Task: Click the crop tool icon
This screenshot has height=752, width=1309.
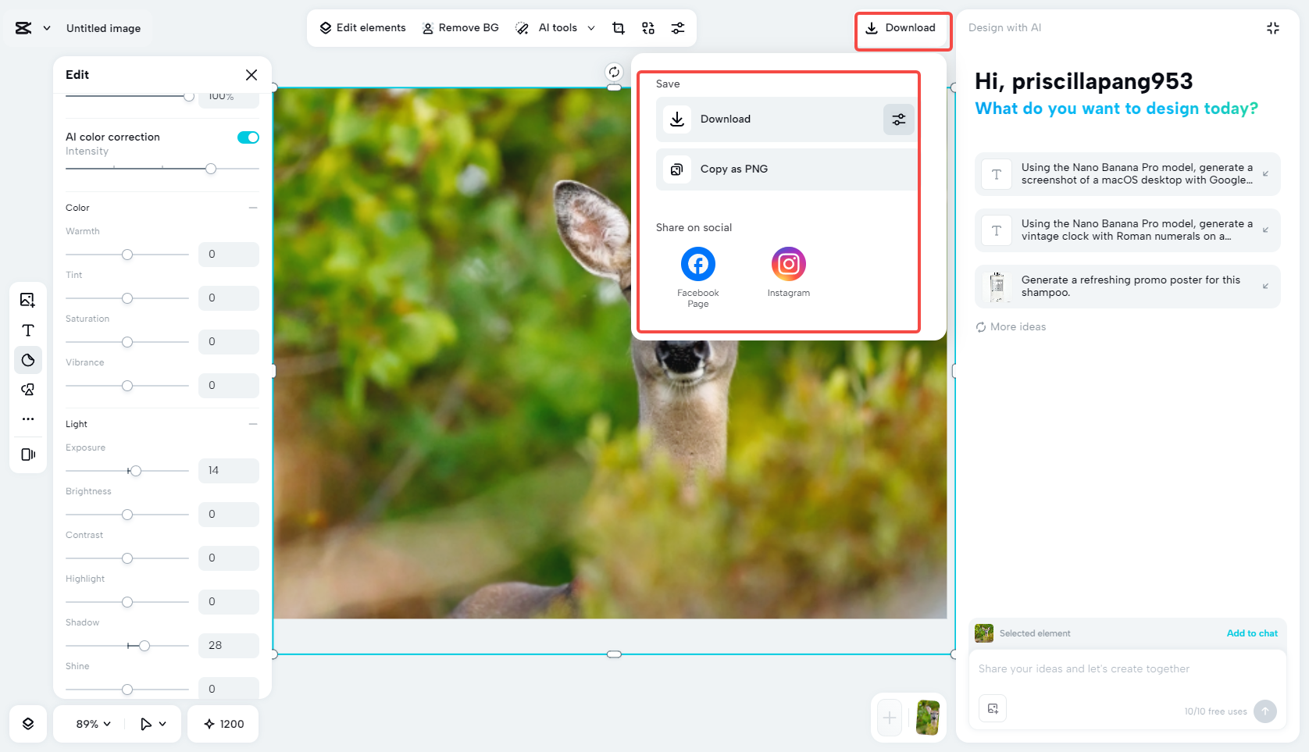Action: pos(619,28)
